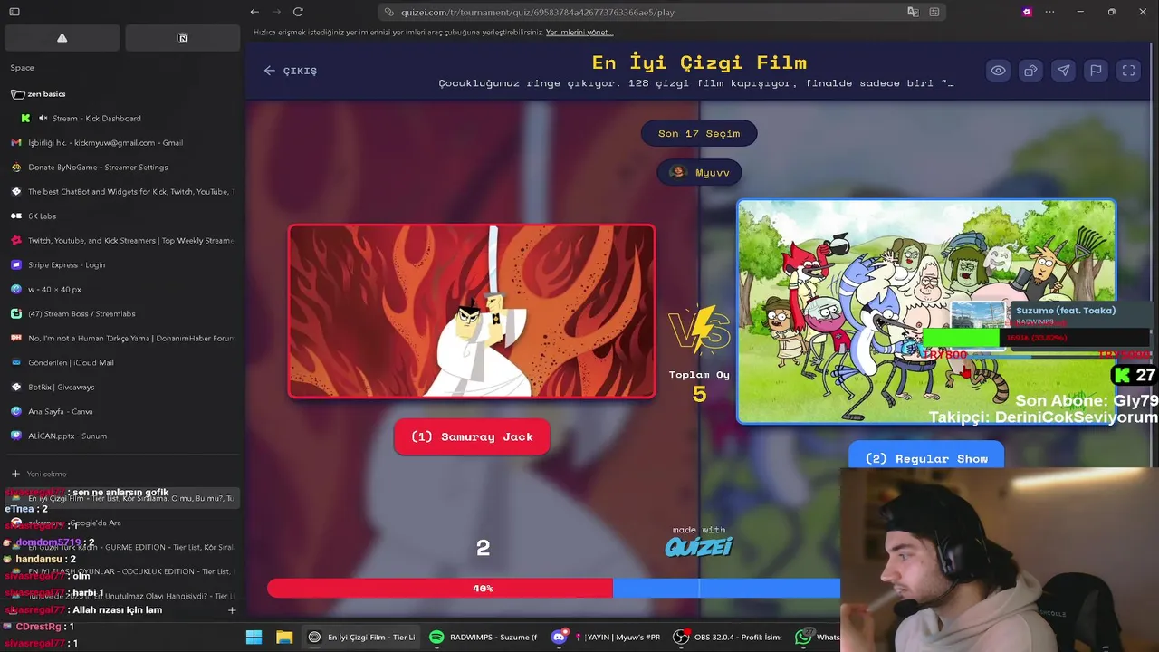Open the pink extension icon in the toolbar
The height and width of the screenshot is (652, 1159).
[x=1027, y=12]
